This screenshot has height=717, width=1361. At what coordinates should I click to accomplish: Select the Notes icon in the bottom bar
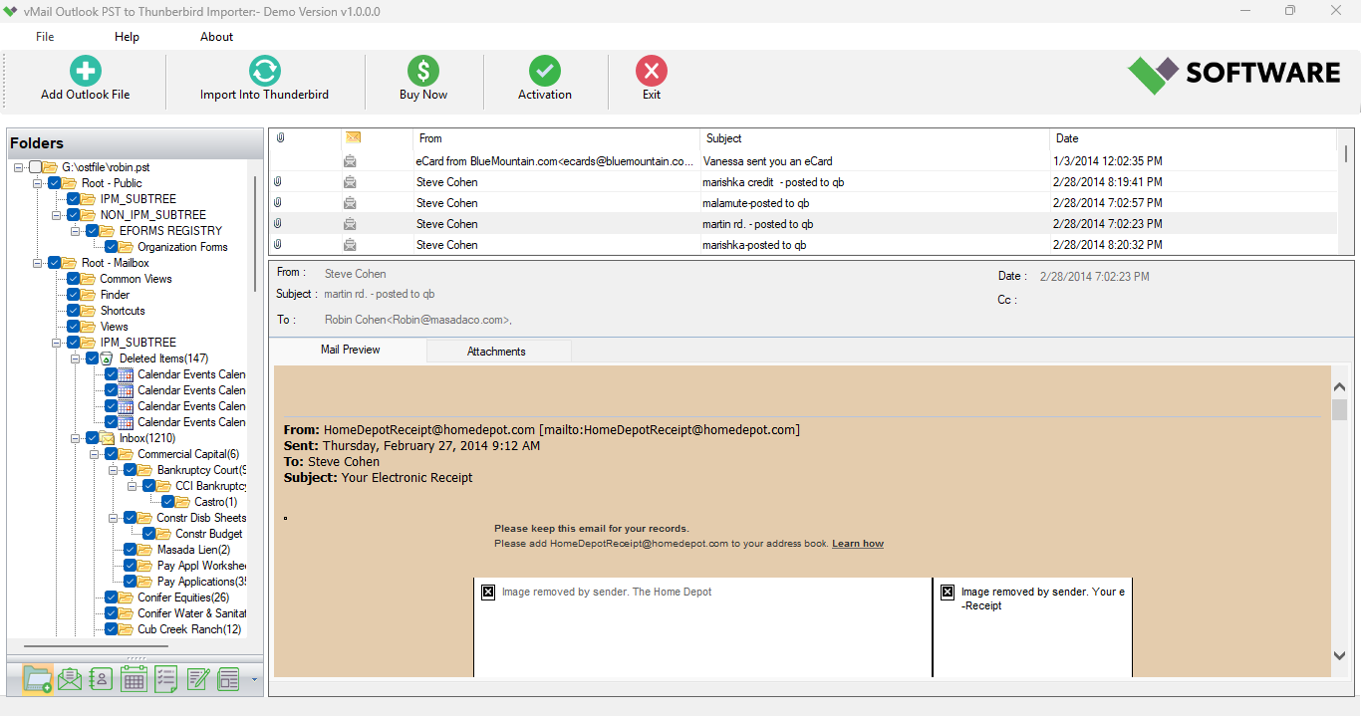tap(197, 678)
